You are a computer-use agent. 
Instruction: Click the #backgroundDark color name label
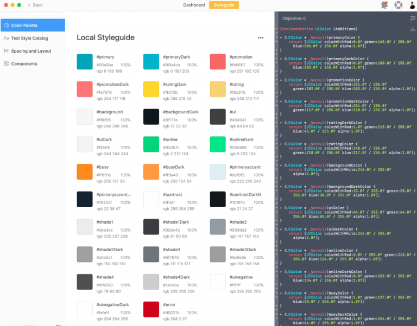(x=180, y=112)
